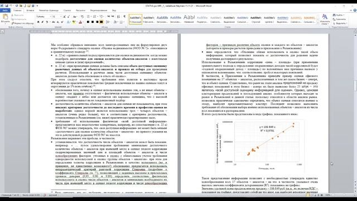Toggle Center paragraph alignment
The height and width of the screenshot is (201, 357).
(x=93, y=22)
